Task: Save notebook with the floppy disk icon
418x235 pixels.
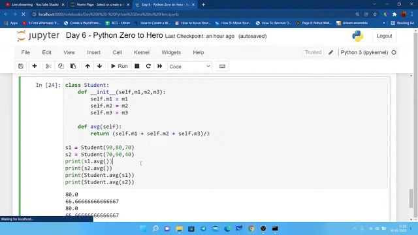Action: tap(21, 66)
